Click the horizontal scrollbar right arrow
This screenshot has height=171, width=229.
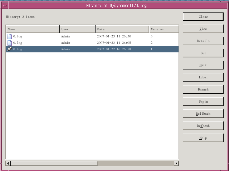click(176, 163)
